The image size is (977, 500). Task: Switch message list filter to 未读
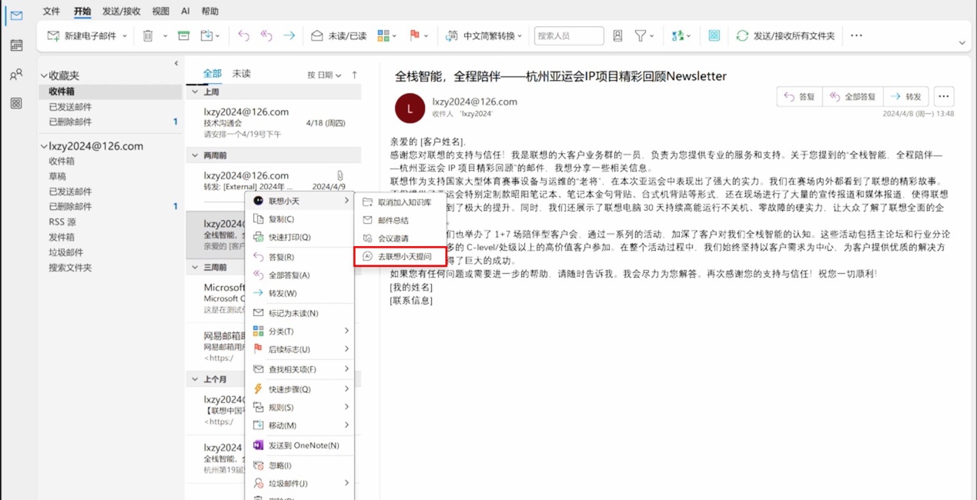[x=241, y=74]
